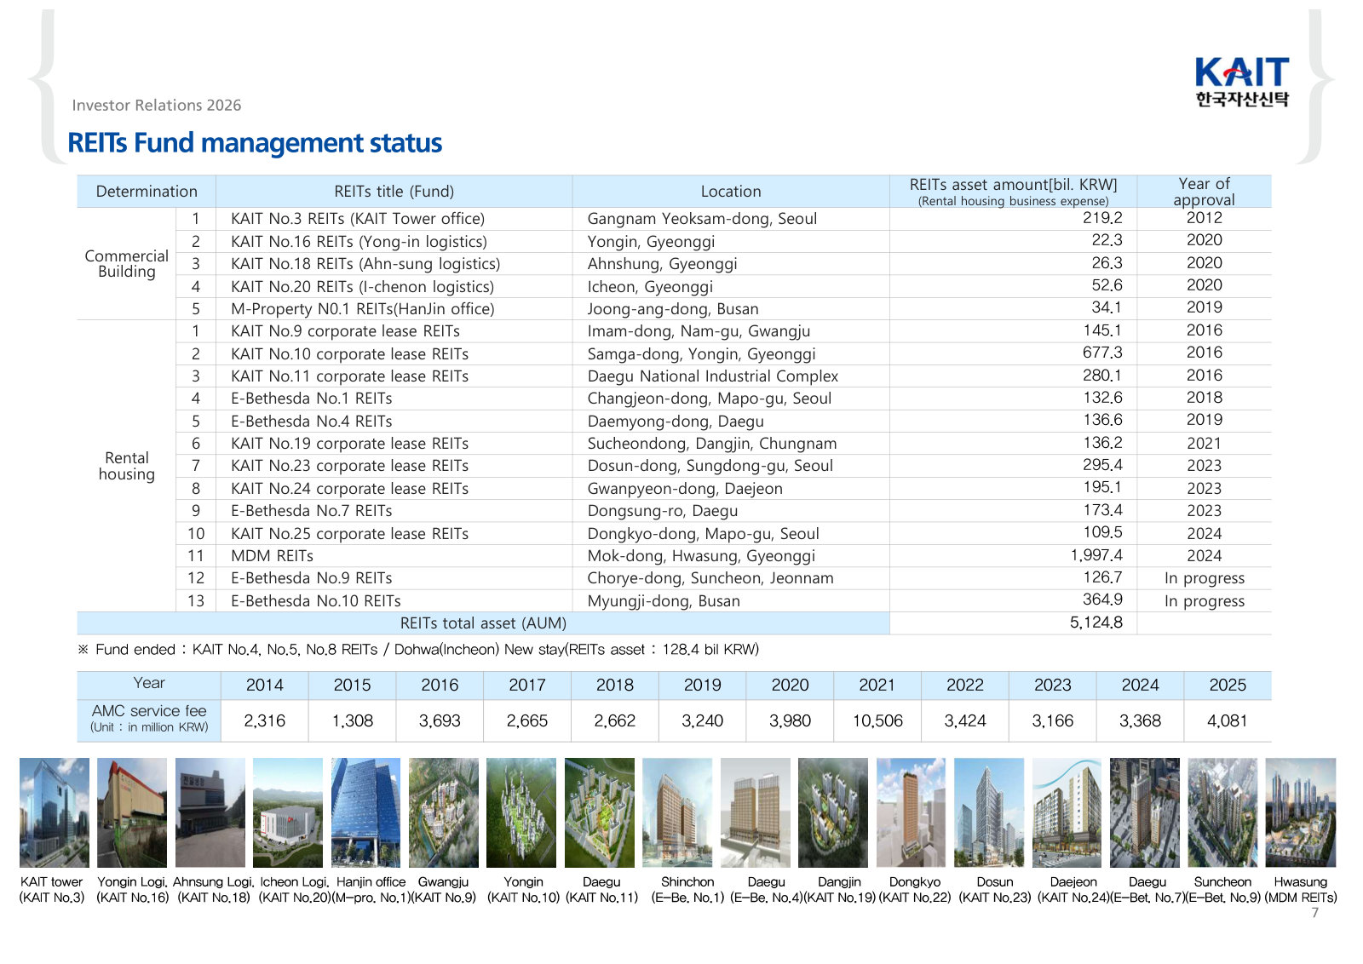This screenshot has height=964, width=1363.
Task: Click the 'MDM REITs' fund name
Action: pos(272,556)
